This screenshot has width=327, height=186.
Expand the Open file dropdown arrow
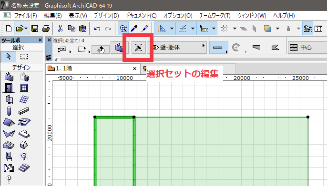(26, 29)
